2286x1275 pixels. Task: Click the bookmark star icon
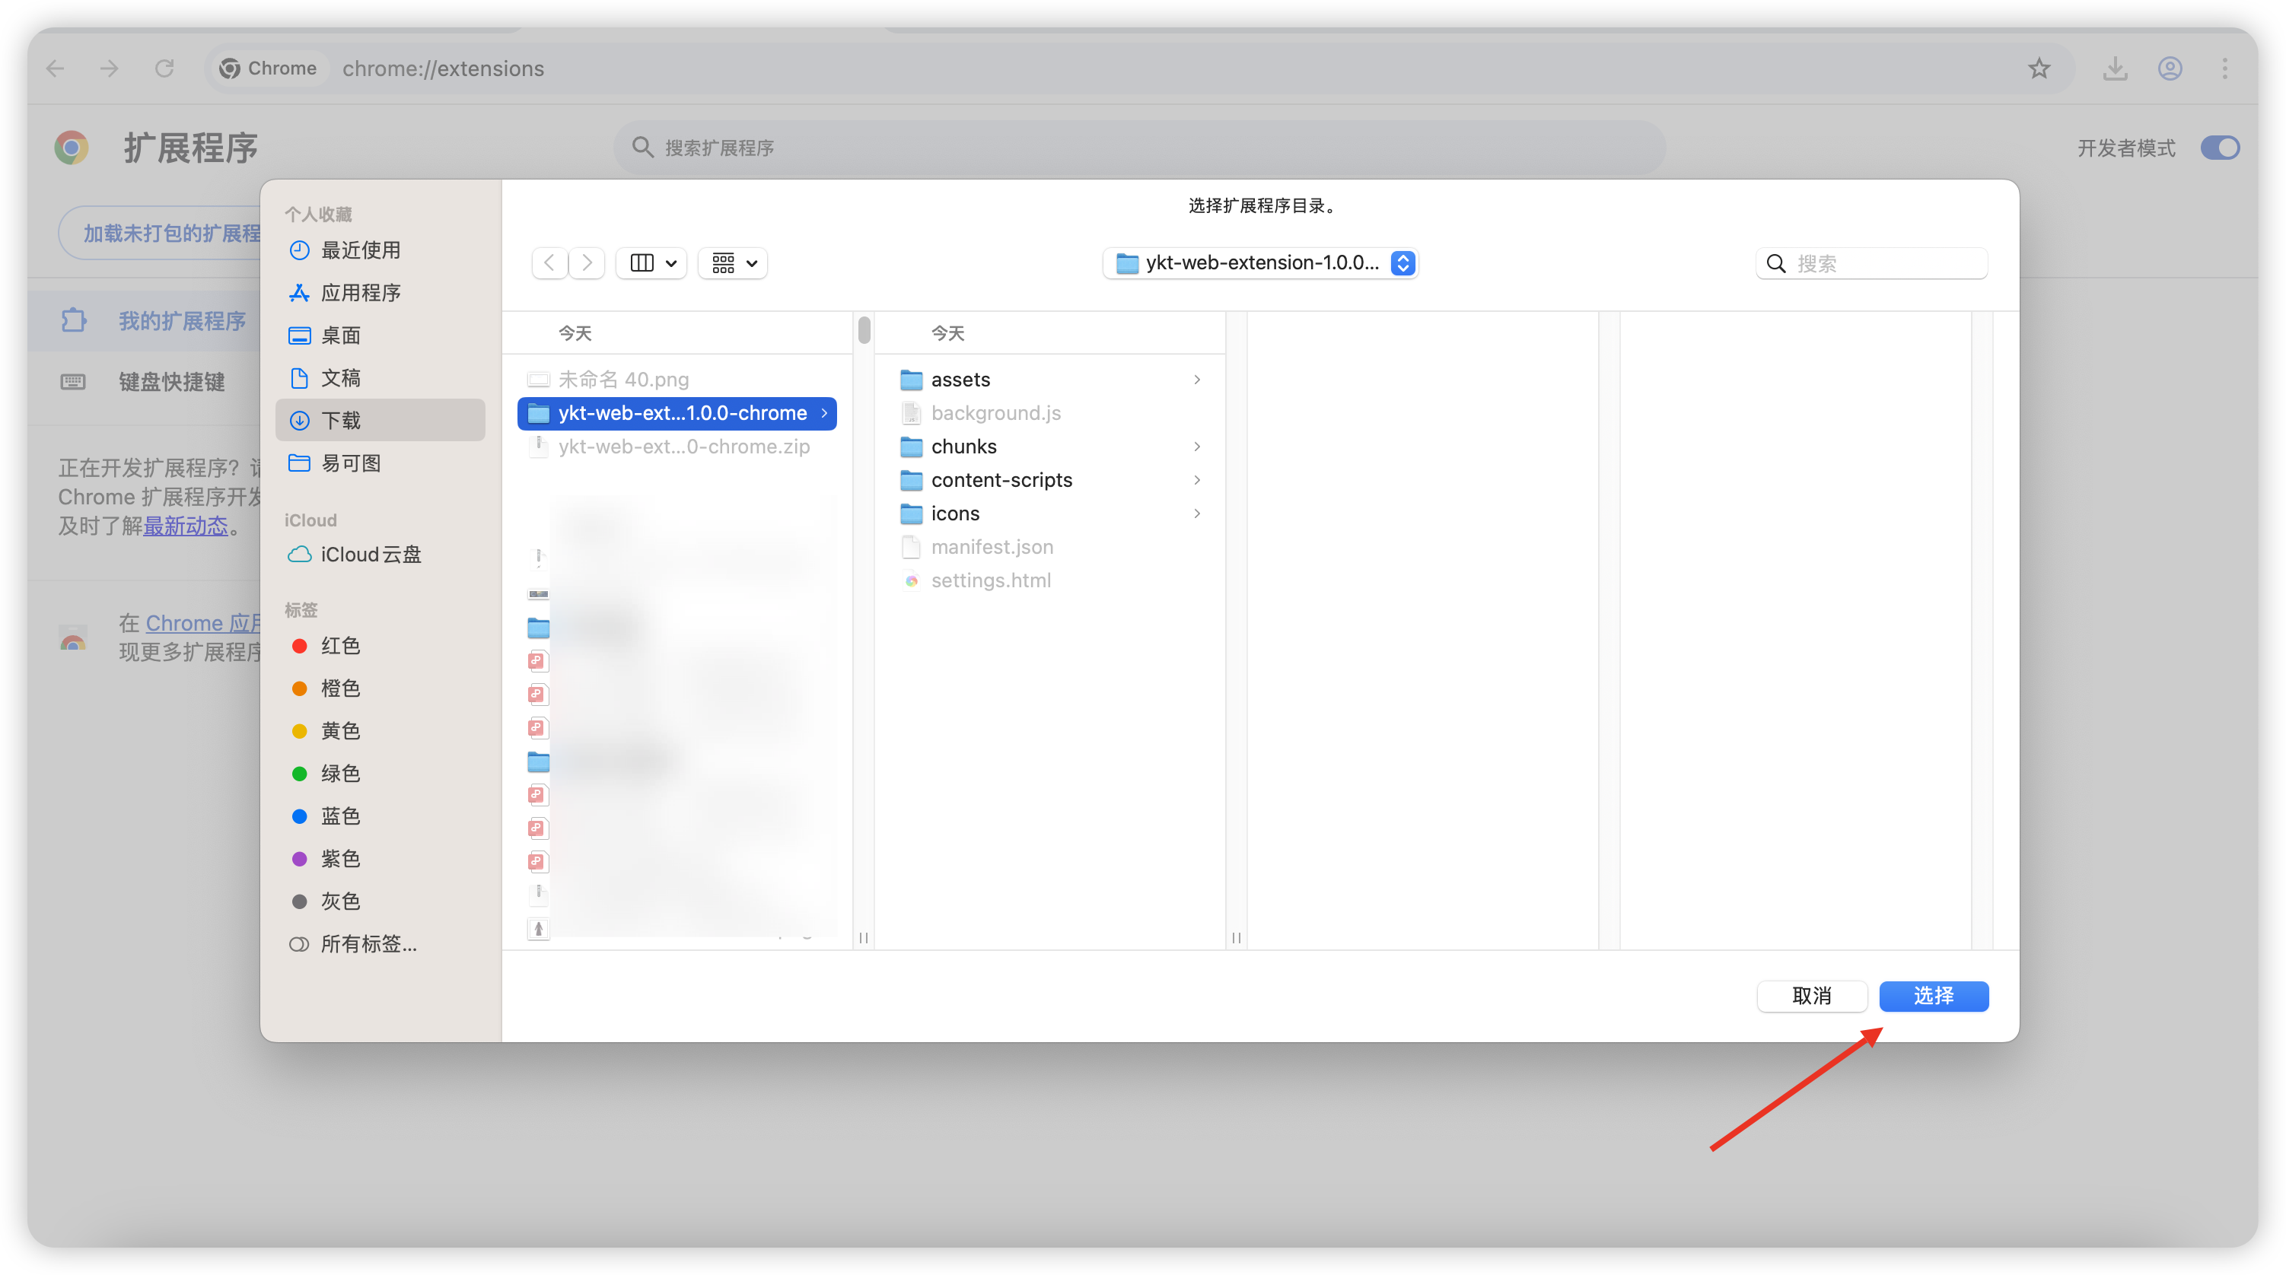(2039, 68)
